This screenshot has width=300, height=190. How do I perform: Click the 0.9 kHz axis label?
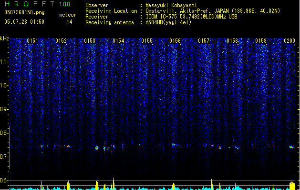coord(4,109)
